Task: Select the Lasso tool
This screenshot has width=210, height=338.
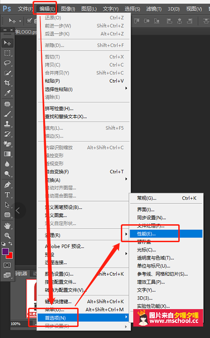Action: (x=7, y=63)
